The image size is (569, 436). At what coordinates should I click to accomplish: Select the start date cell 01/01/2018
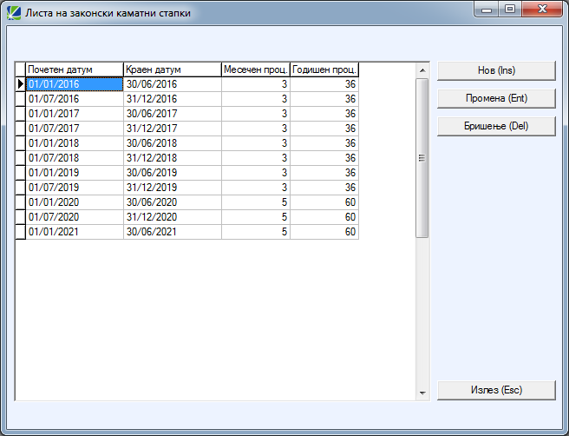[75, 143]
